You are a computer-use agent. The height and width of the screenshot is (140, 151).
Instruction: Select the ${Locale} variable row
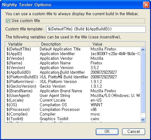(x=73, y=100)
